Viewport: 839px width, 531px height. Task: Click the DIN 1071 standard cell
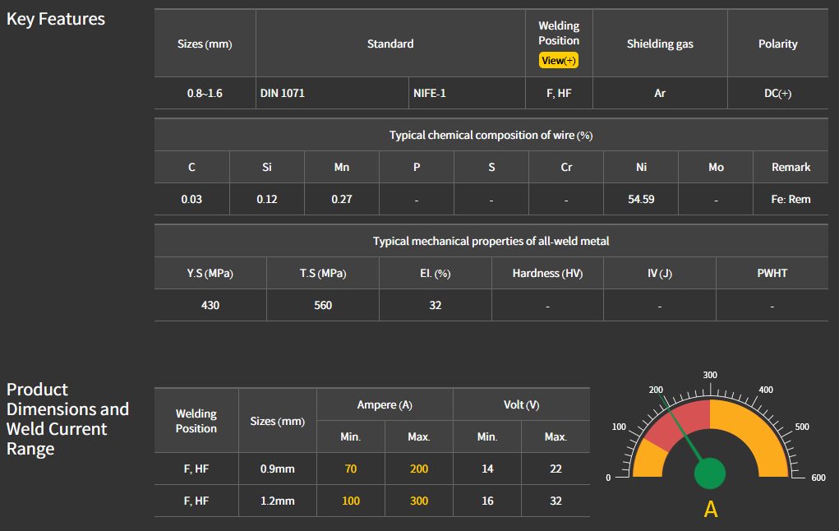[283, 94]
